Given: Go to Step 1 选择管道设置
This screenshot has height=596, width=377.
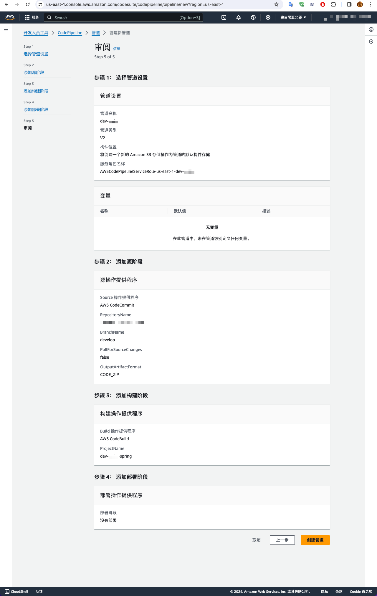Looking at the screenshot, I should coord(36,54).
